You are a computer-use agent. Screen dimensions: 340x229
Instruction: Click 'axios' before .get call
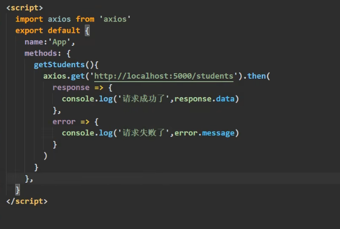coord(55,76)
